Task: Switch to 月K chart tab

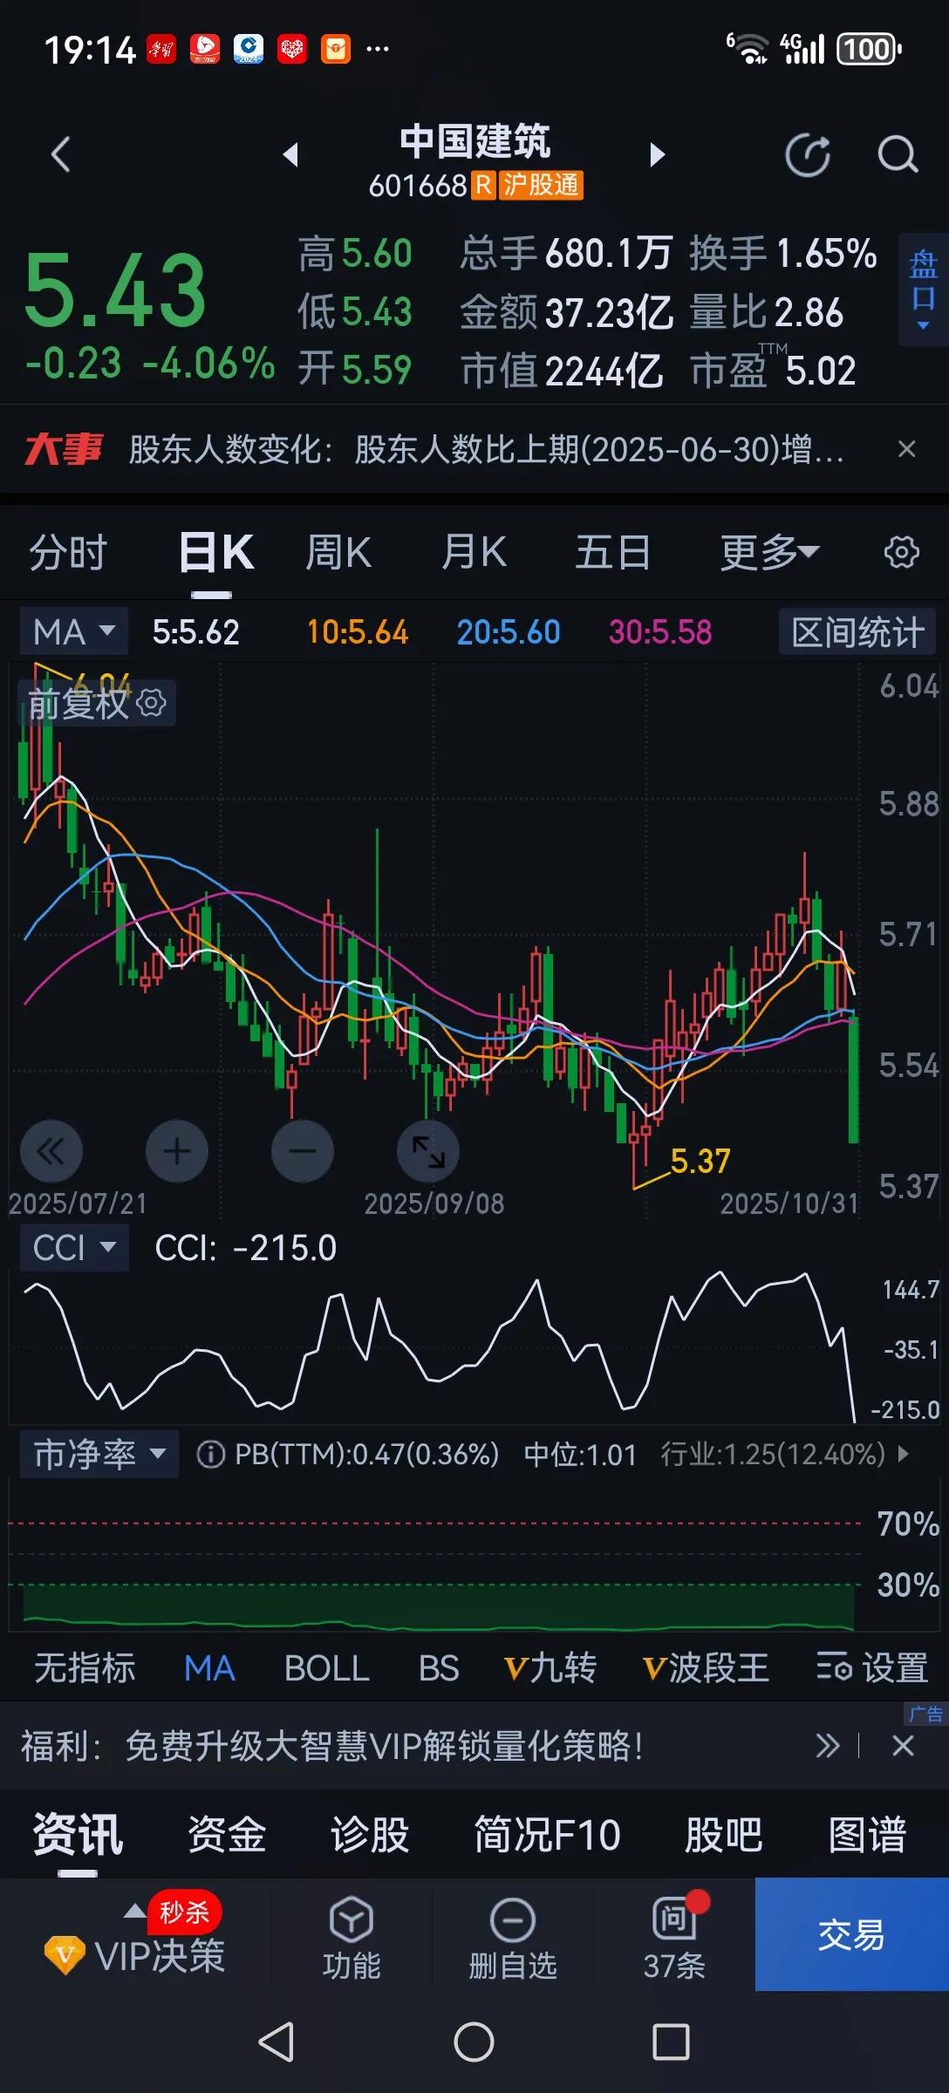Action: coord(474,553)
